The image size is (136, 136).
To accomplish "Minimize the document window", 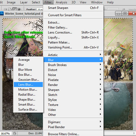I will 118,13.
